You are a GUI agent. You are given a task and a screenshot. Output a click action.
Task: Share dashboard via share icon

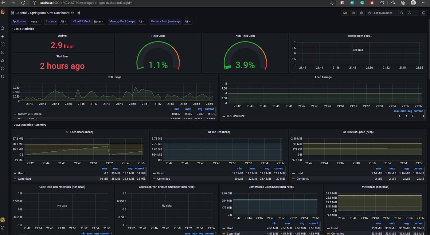[x=79, y=13]
